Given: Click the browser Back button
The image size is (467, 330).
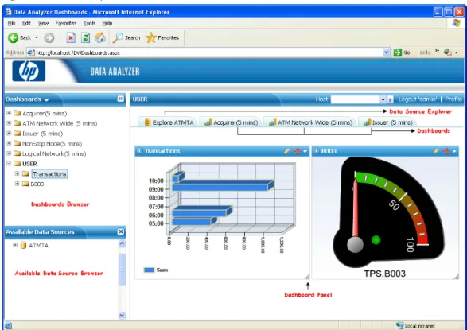Looking at the screenshot, I should 19,38.
